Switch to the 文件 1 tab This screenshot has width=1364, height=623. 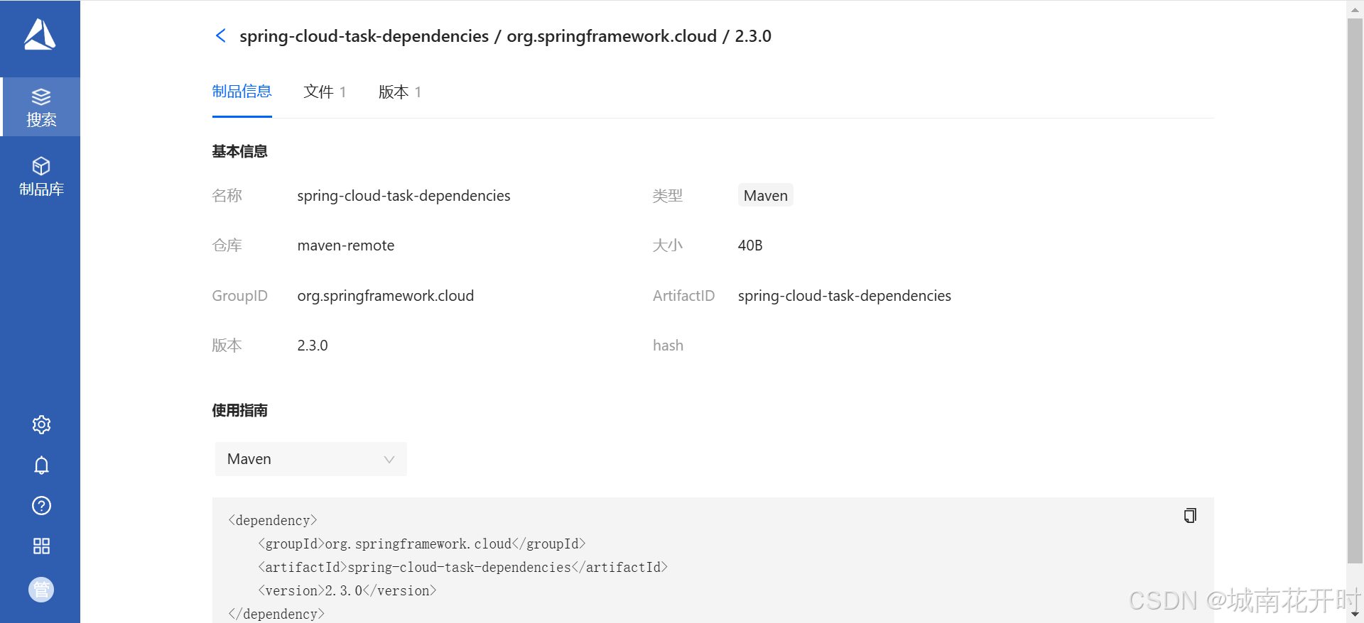click(x=325, y=92)
